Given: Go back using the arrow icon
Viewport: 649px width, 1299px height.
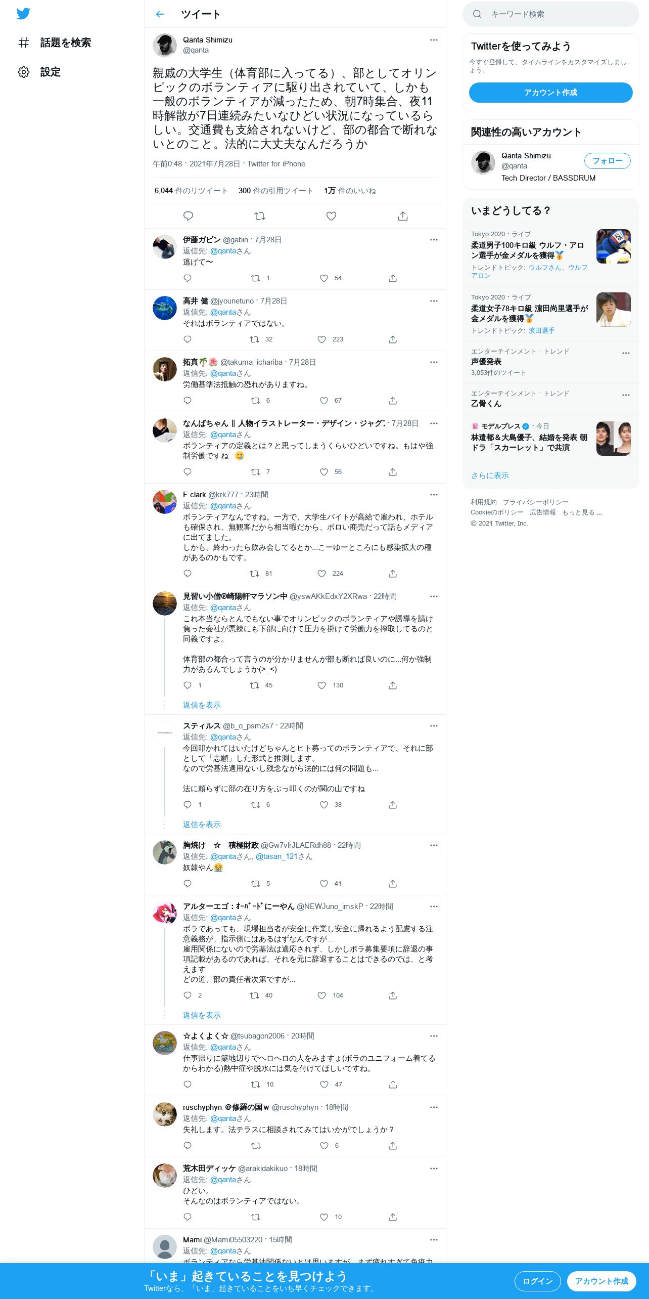Looking at the screenshot, I should 160,14.
